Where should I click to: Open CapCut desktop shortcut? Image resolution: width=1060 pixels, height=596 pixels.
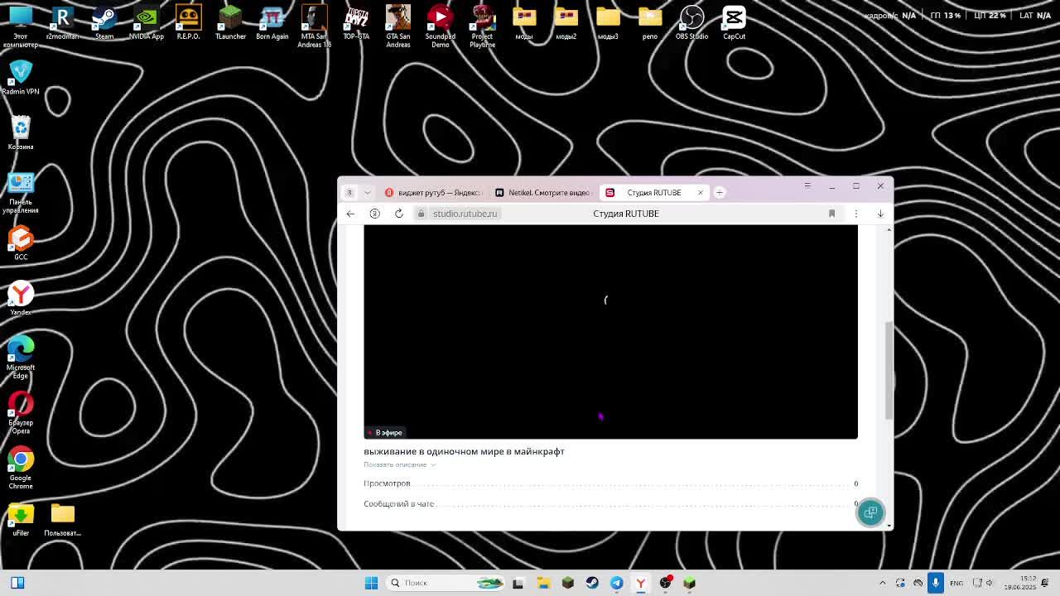(734, 22)
